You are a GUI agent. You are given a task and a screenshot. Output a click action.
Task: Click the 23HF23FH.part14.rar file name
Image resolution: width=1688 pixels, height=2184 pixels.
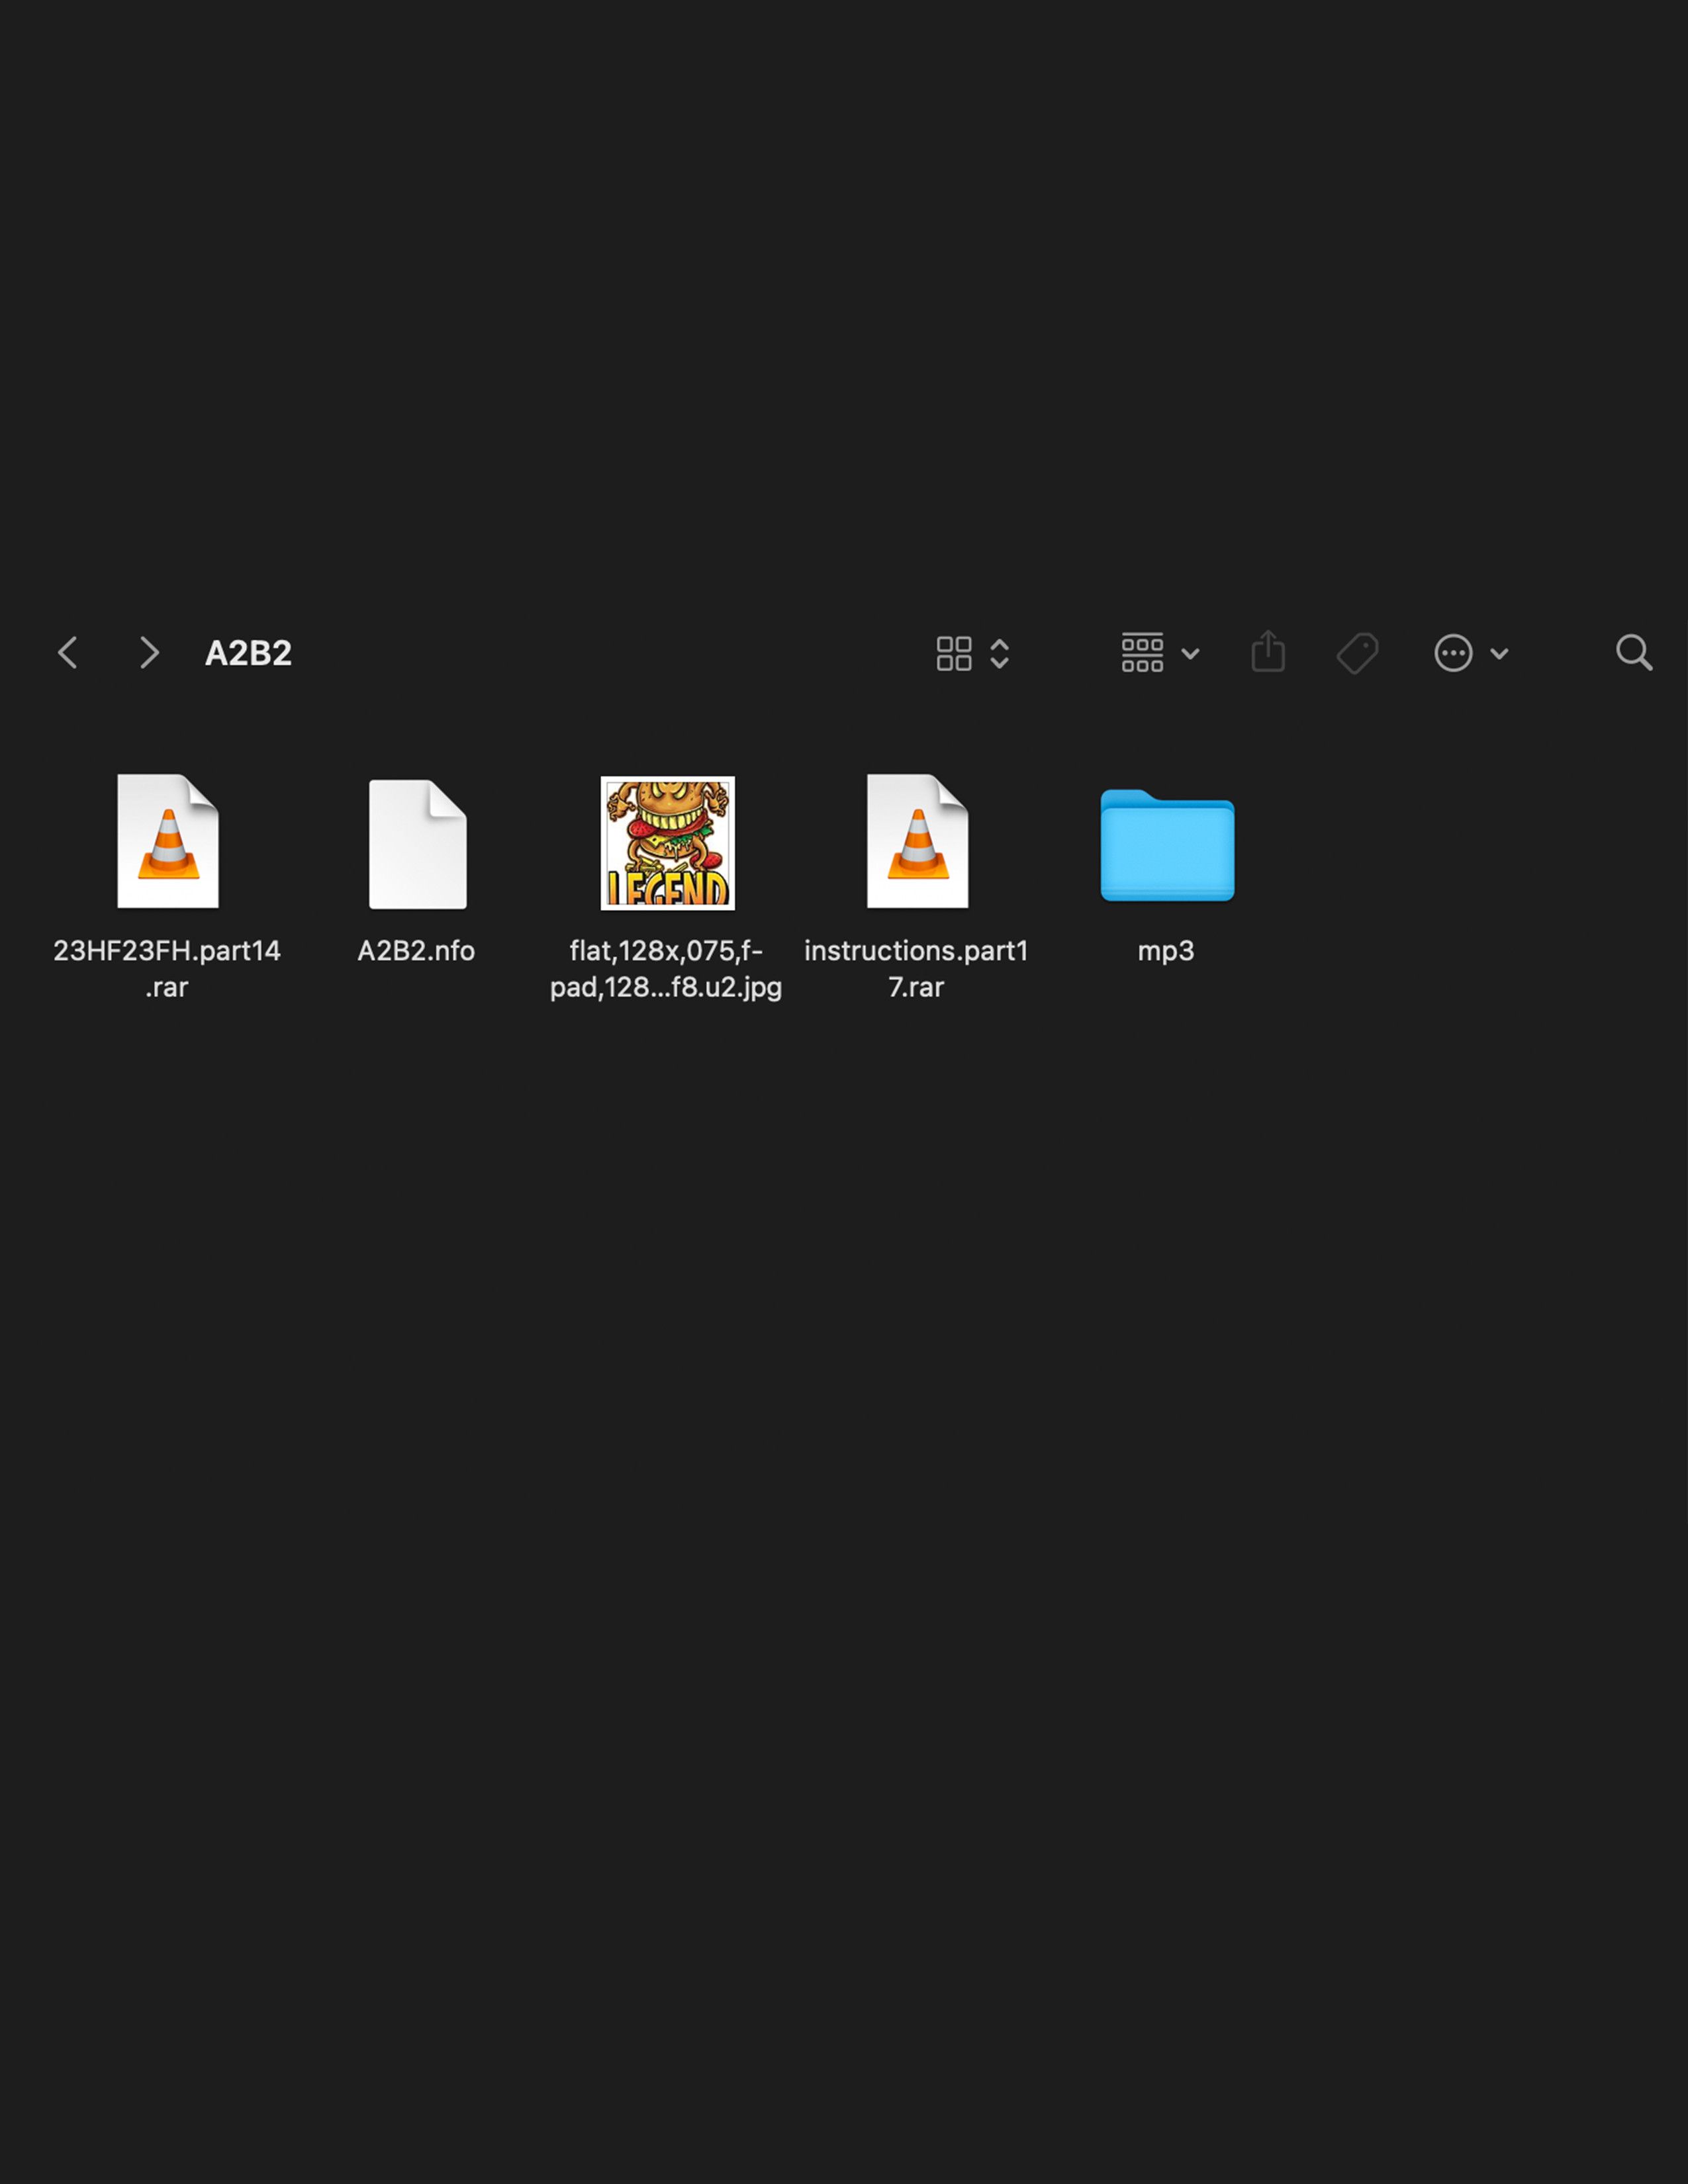click(167, 968)
